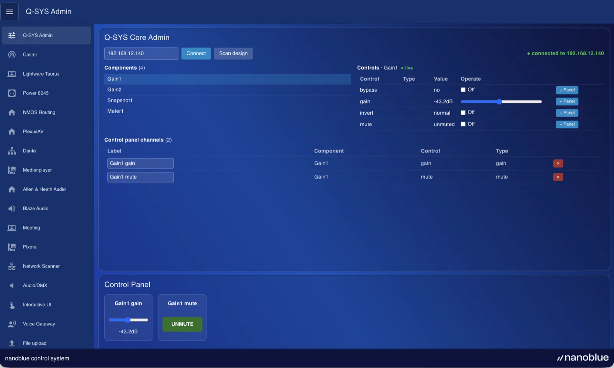This screenshot has height=368, width=614.
Task: Click the Blaze Audio speaker icon
Action: pos(12,208)
